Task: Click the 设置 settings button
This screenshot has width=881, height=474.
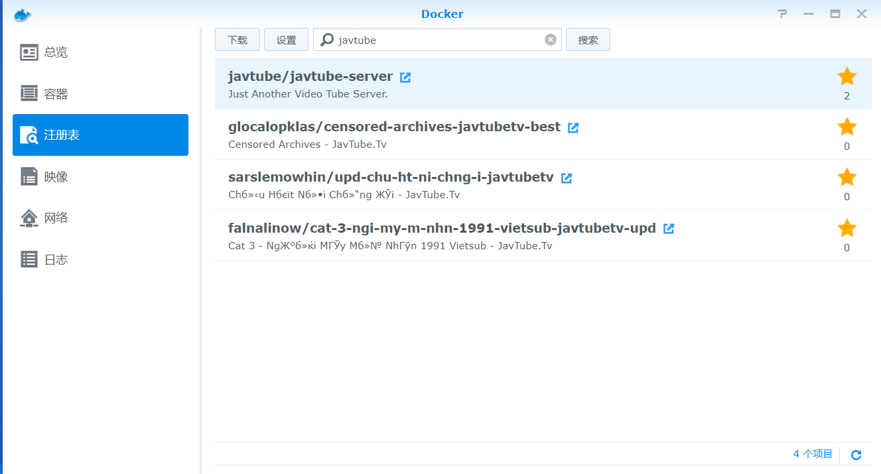Action: (286, 40)
